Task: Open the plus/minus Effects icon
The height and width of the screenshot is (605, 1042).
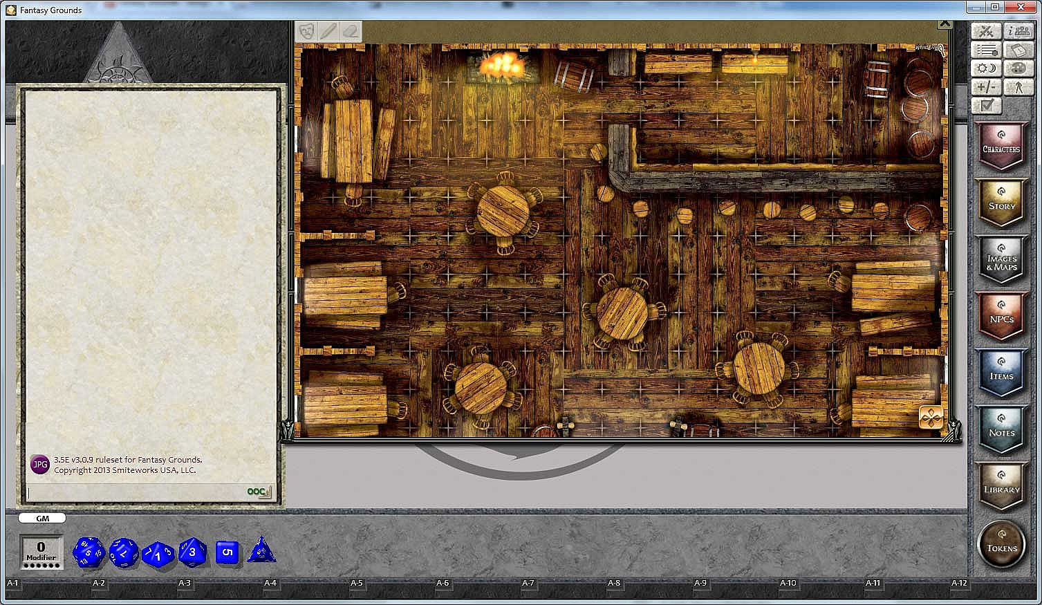Action: 986,88
